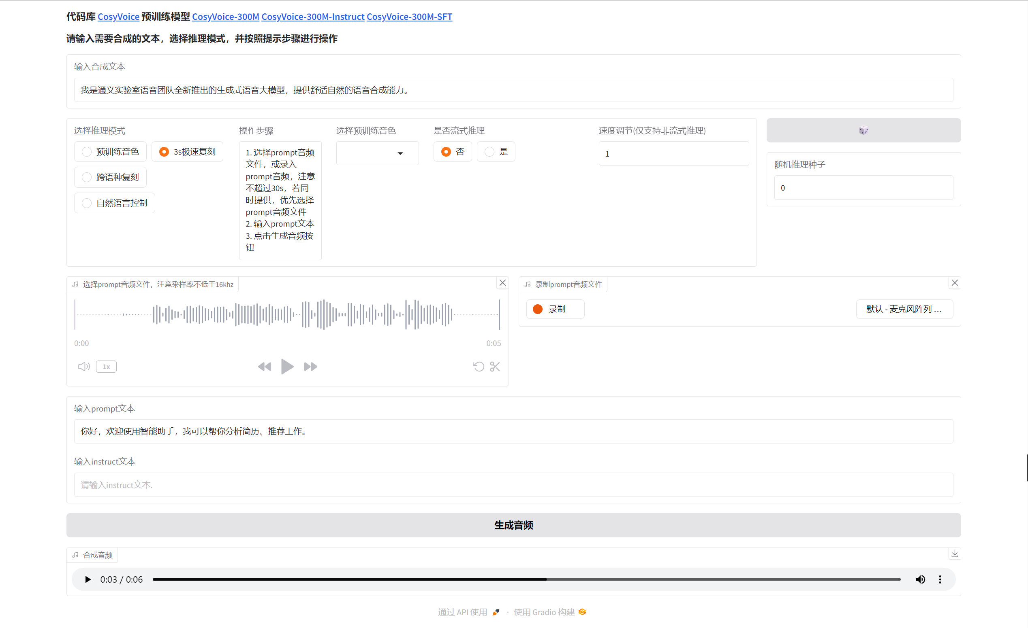This screenshot has width=1028, height=628.
Task: Open the microphone device selector
Action: point(904,309)
